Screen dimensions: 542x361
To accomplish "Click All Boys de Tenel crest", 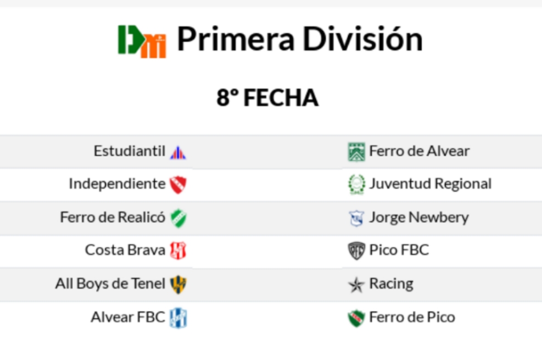I will (x=178, y=284).
